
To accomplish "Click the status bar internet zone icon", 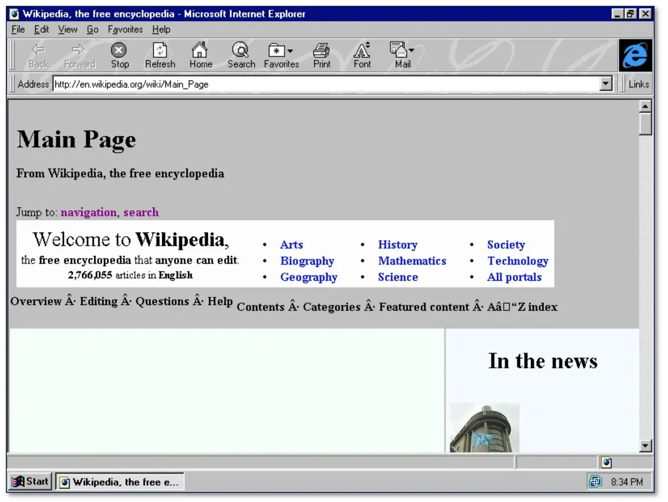I will coord(606,463).
